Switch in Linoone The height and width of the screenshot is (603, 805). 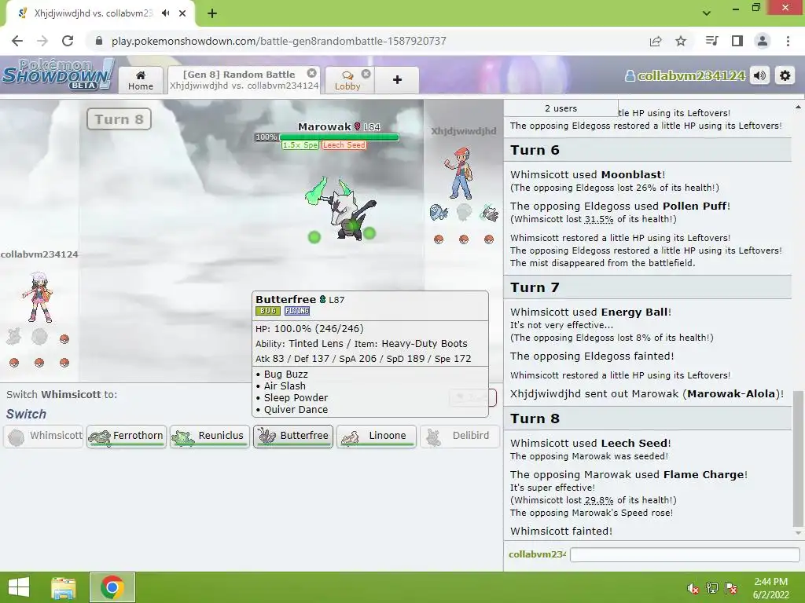coord(377,437)
